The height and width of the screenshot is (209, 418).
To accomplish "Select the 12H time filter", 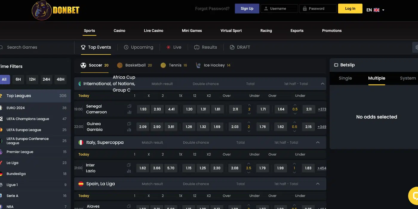I will (32, 79).
